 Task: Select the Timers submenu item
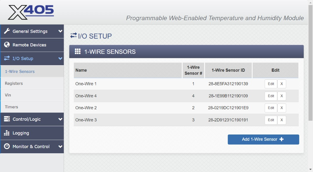coord(11,107)
